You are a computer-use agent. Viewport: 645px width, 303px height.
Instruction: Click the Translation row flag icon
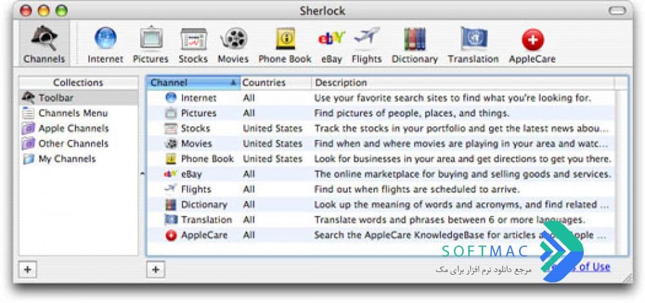(170, 220)
